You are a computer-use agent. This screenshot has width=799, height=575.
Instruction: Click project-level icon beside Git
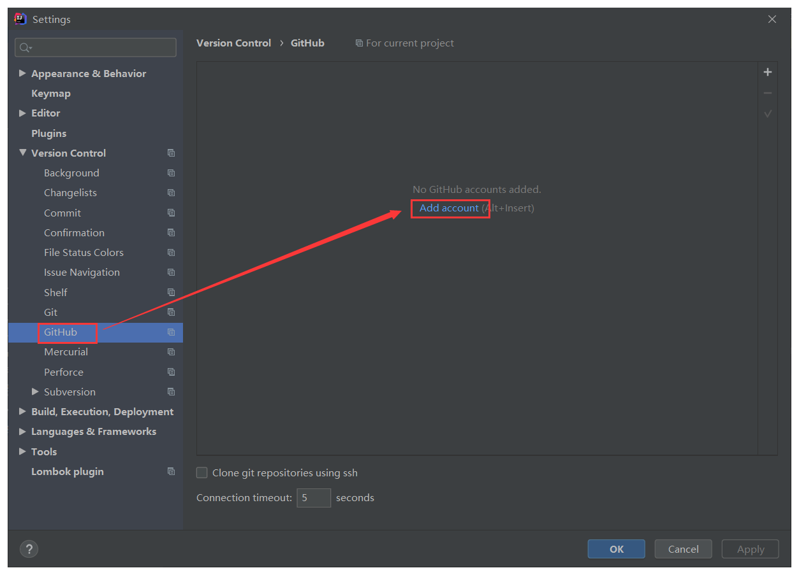[x=171, y=312]
